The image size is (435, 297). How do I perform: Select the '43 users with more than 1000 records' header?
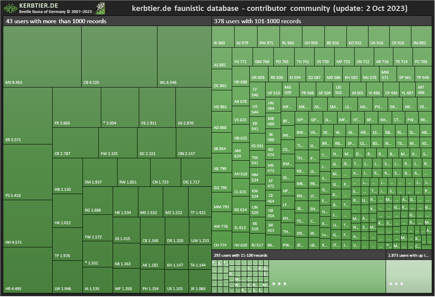tap(107, 21)
